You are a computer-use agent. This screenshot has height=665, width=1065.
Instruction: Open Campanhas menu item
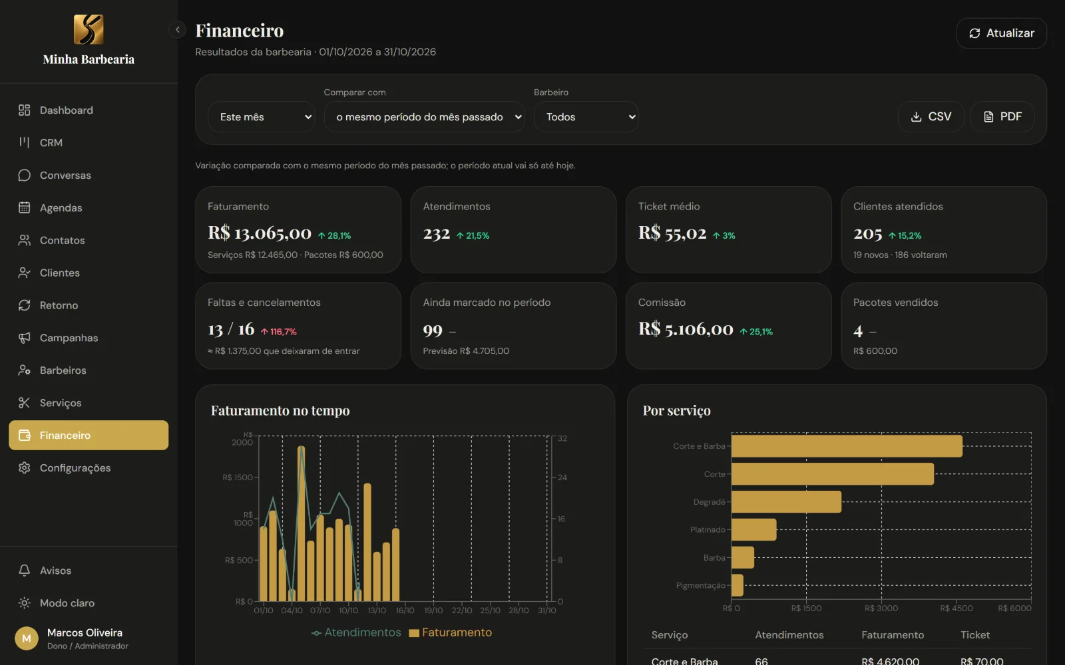pos(89,338)
